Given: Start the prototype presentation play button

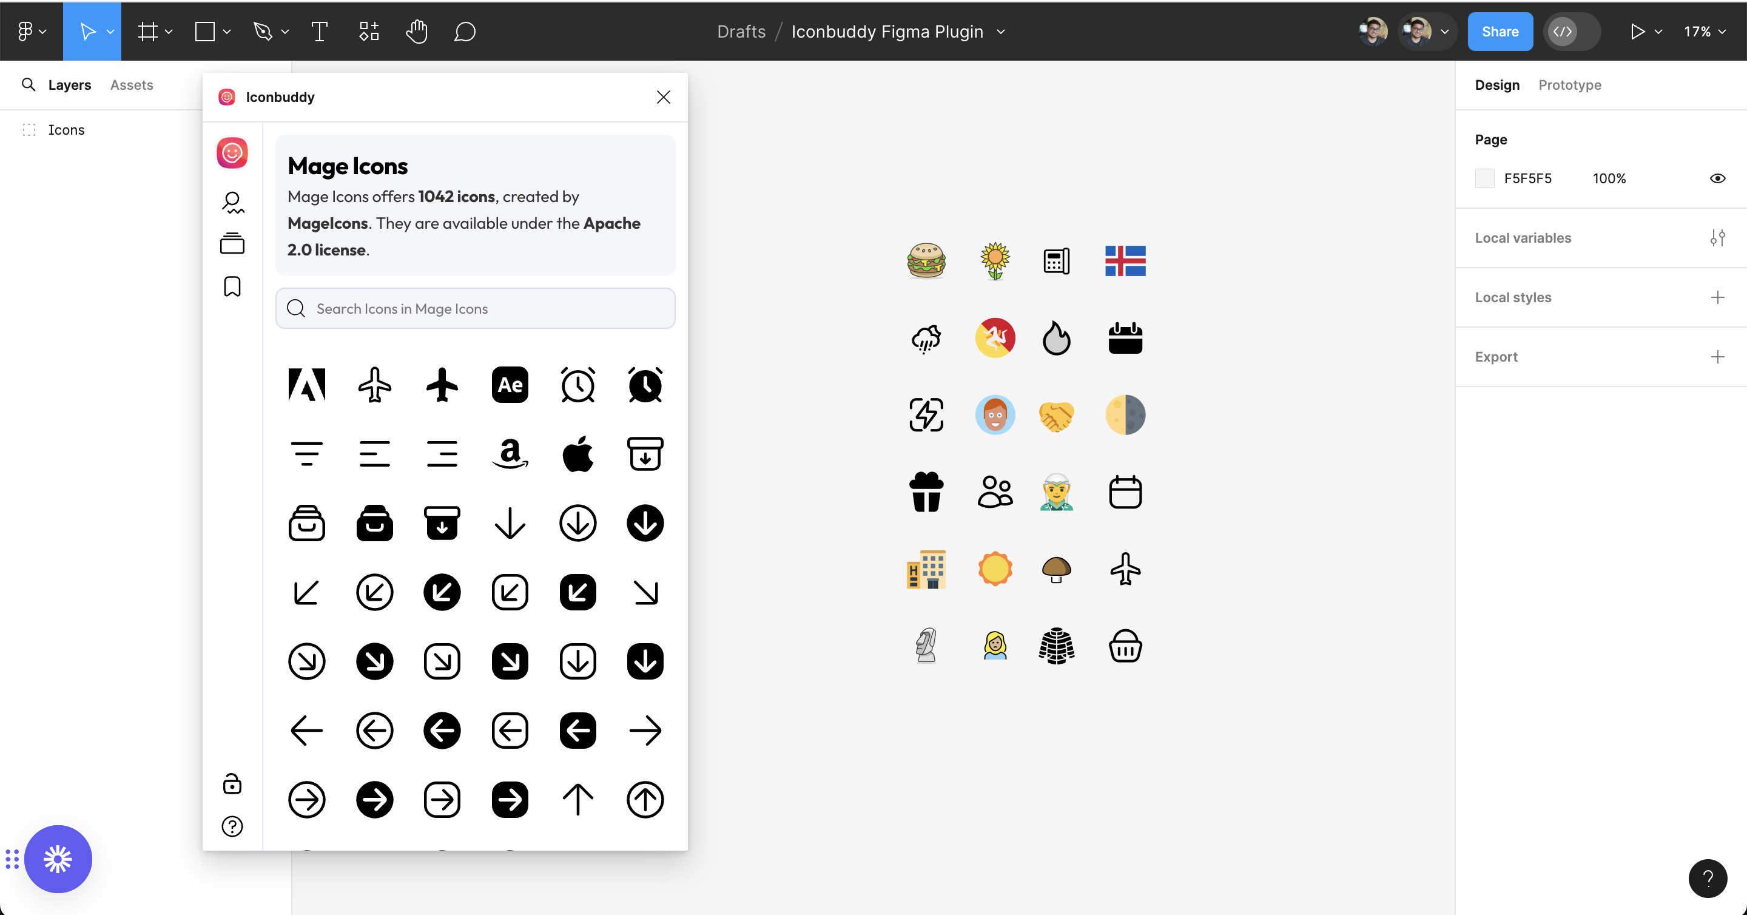Looking at the screenshot, I should point(1637,31).
